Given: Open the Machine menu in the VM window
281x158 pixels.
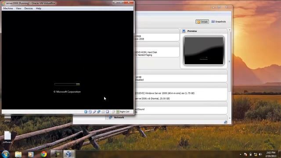Looking at the screenshot, I should tap(8, 8).
